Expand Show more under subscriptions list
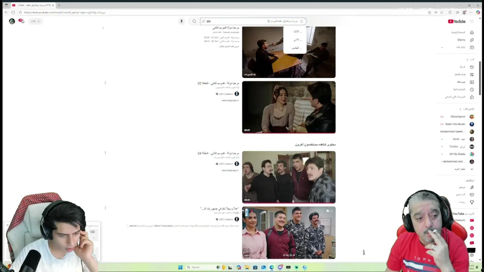Screen dimensions: 484x272 point(463,169)
